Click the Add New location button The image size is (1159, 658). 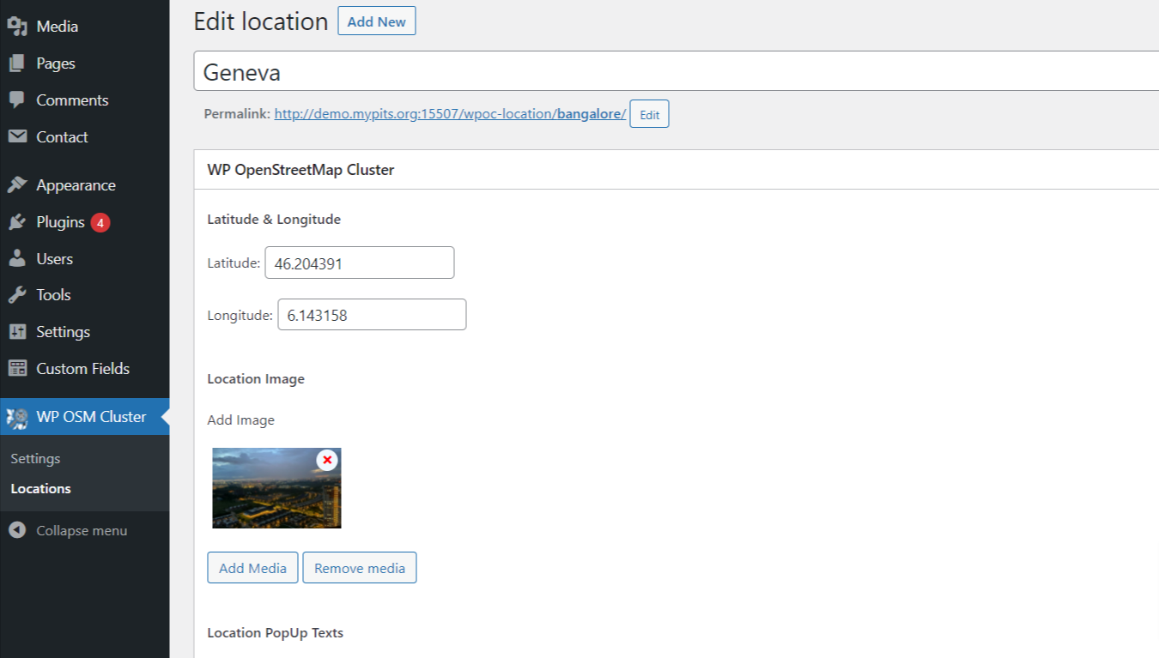click(x=376, y=21)
